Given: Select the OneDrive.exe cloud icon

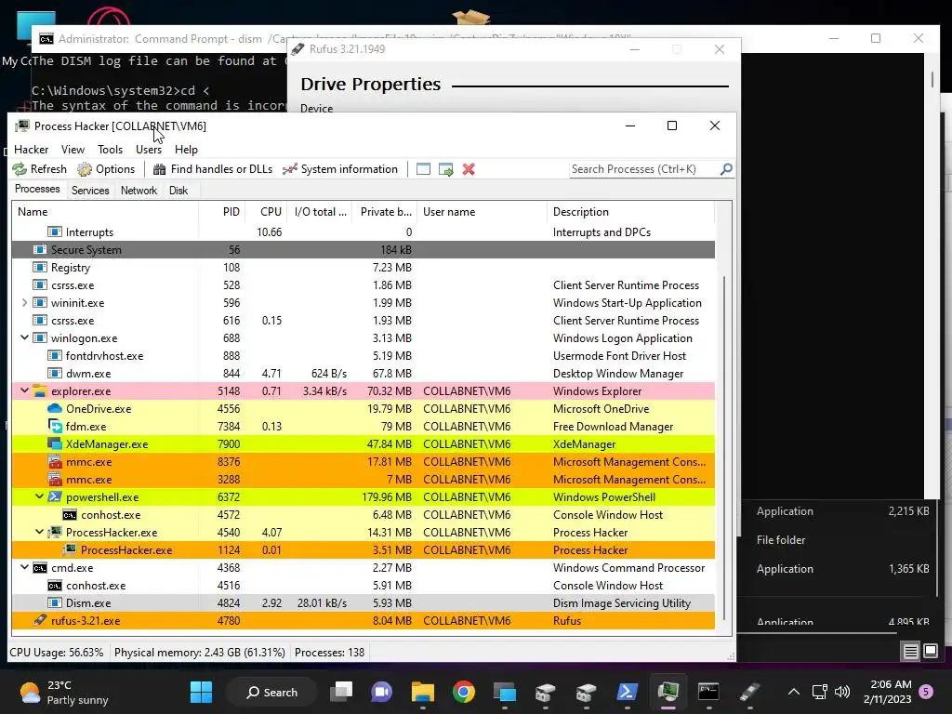Looking at the screenshot, I should pyautogui.click(x=55, y=409).
